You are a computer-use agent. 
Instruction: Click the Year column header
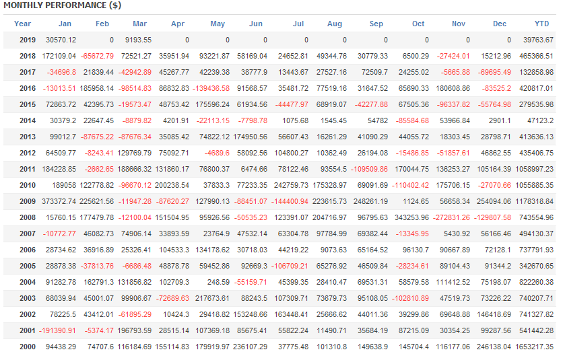pos(22,24)
